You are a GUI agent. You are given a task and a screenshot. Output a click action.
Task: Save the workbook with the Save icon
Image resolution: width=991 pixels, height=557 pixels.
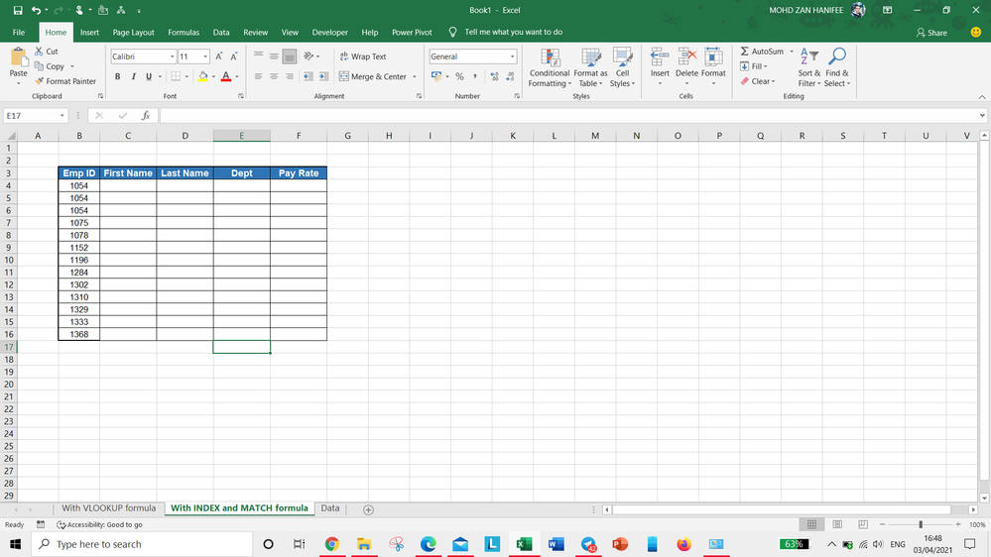[18, 10]
